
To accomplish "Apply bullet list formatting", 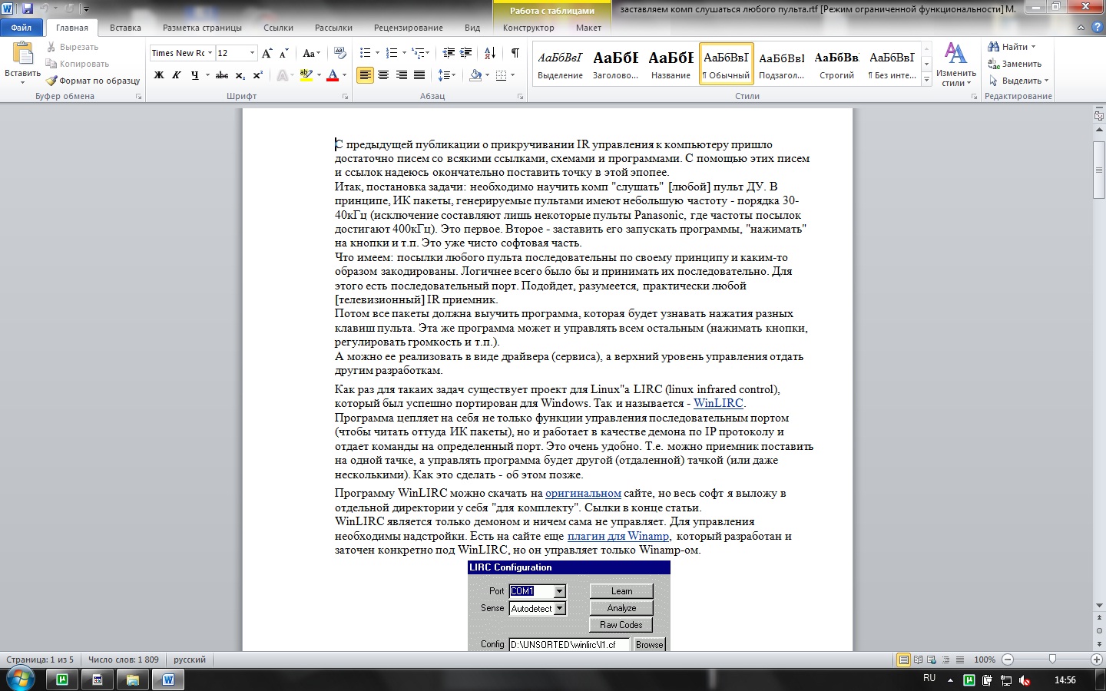I will tap(365, 53).
